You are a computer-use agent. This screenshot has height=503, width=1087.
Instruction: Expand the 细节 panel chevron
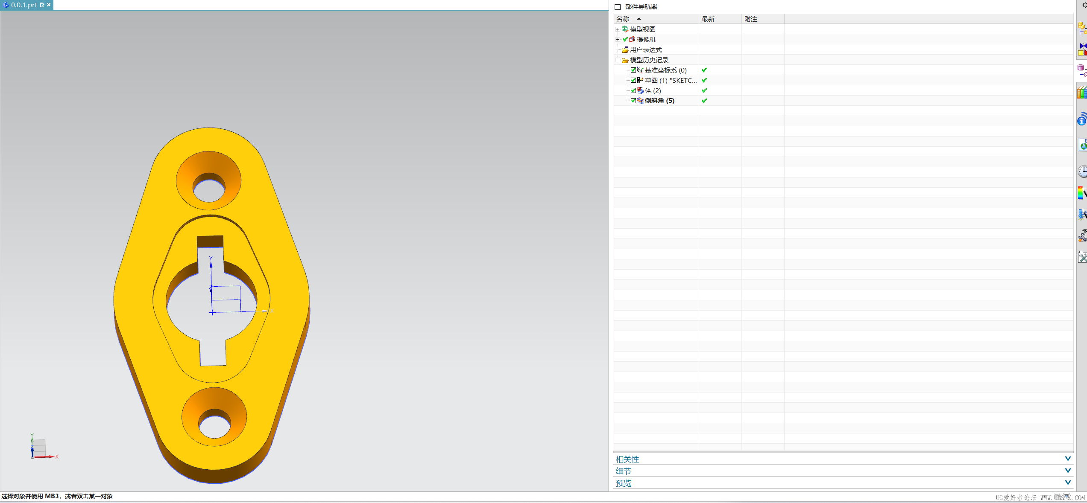pos(1068,471)
